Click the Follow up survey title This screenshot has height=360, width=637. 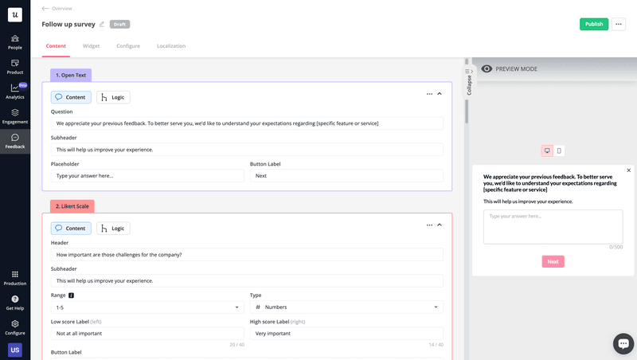click(68, 25)
